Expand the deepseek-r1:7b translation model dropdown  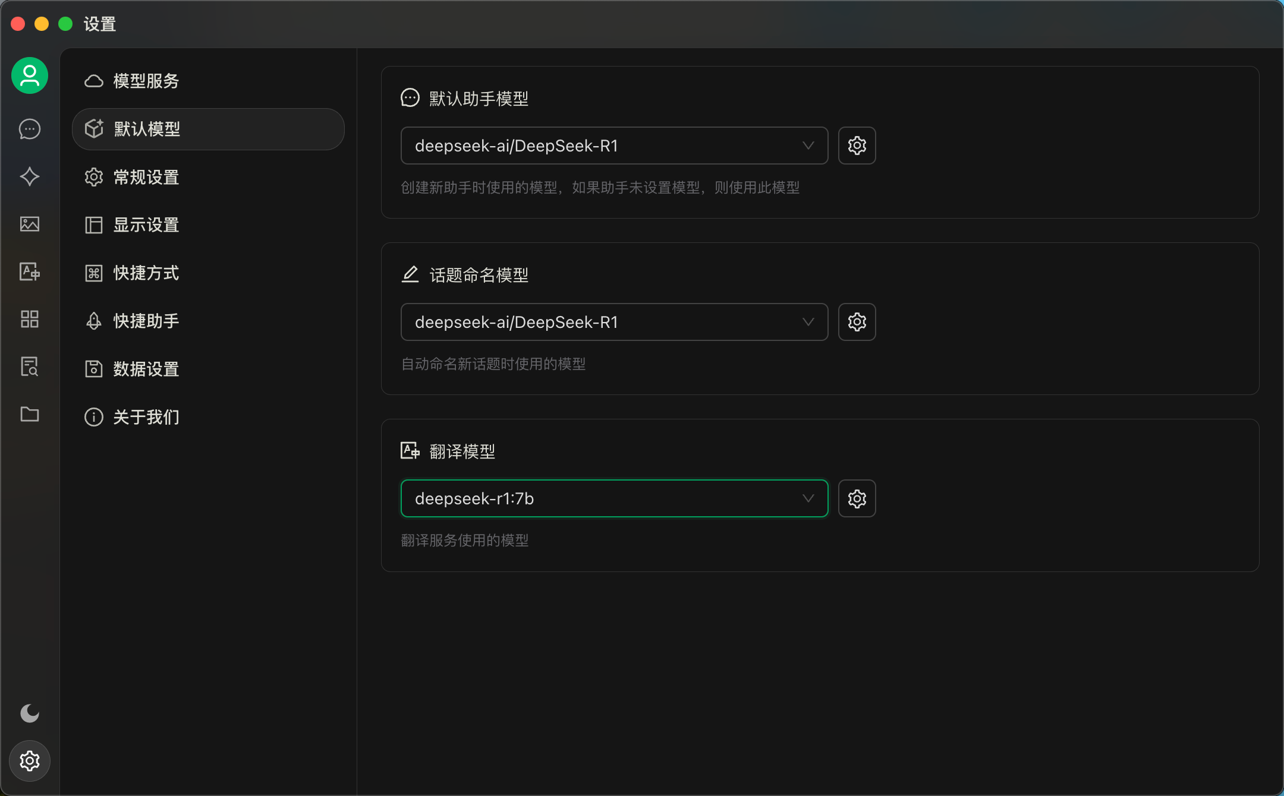614,498
